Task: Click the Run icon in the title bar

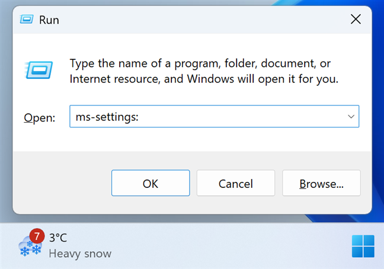Action: (27, 20)
